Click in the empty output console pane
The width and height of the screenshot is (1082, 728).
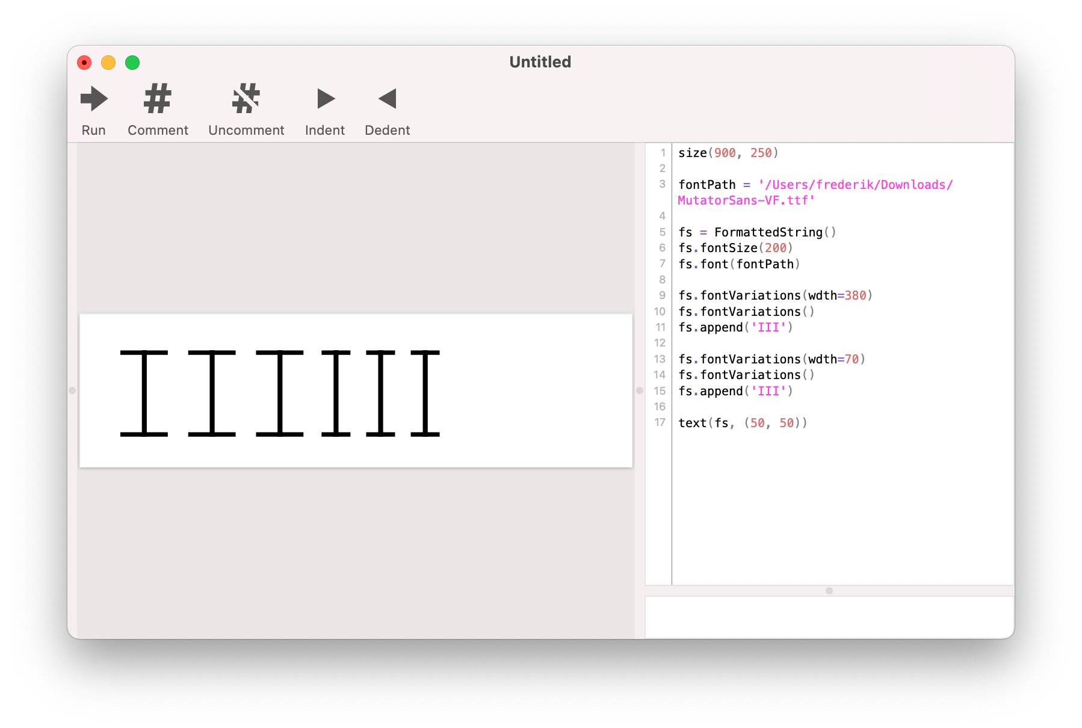pyautogui.click(x=829, y=617)
